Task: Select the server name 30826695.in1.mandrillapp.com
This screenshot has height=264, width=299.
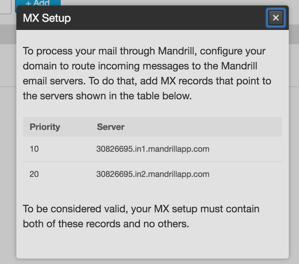Action: pyautogui.click(x=152, y=149)
